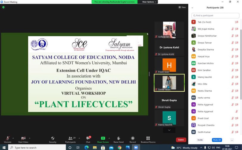Image resolution: width=242 pixels, height=150 pixels.
Task: Open the View layout menu
Action: click(x=182, y=7)
